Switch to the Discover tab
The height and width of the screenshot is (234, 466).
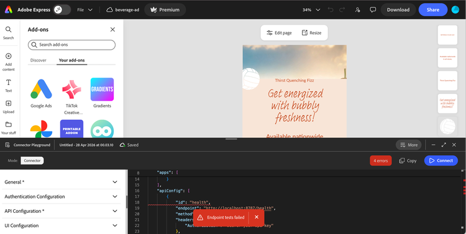point(39,60)
